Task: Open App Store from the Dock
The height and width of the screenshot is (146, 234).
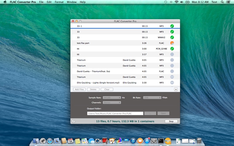Action: [x=147, y=141]
